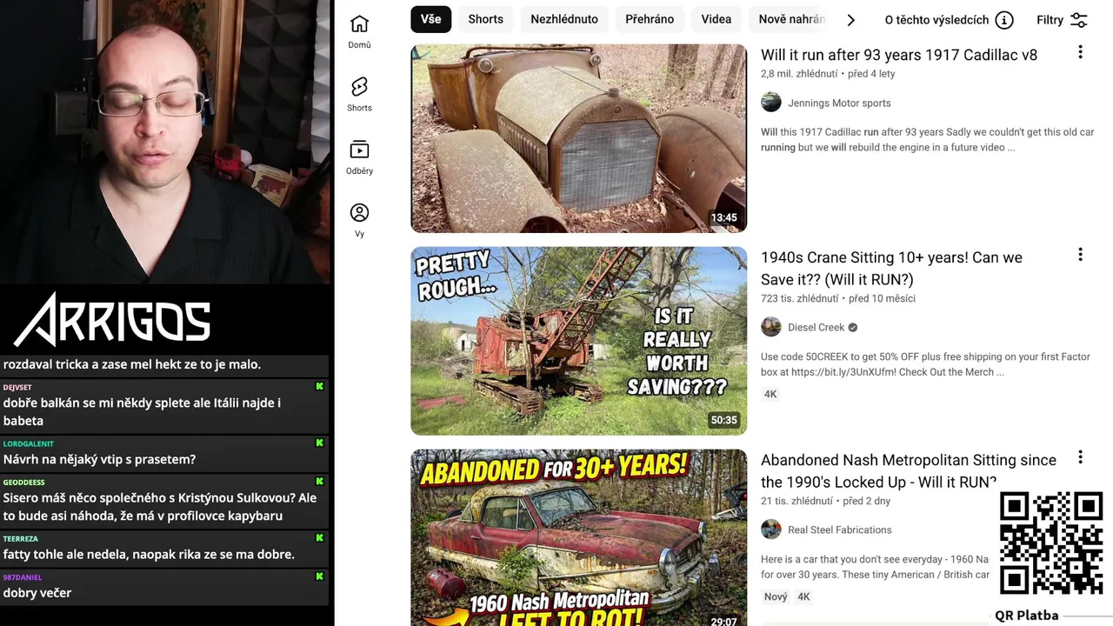
Task: Click the 4K badge under Diesel Creek video
Action: click(770, 394)
